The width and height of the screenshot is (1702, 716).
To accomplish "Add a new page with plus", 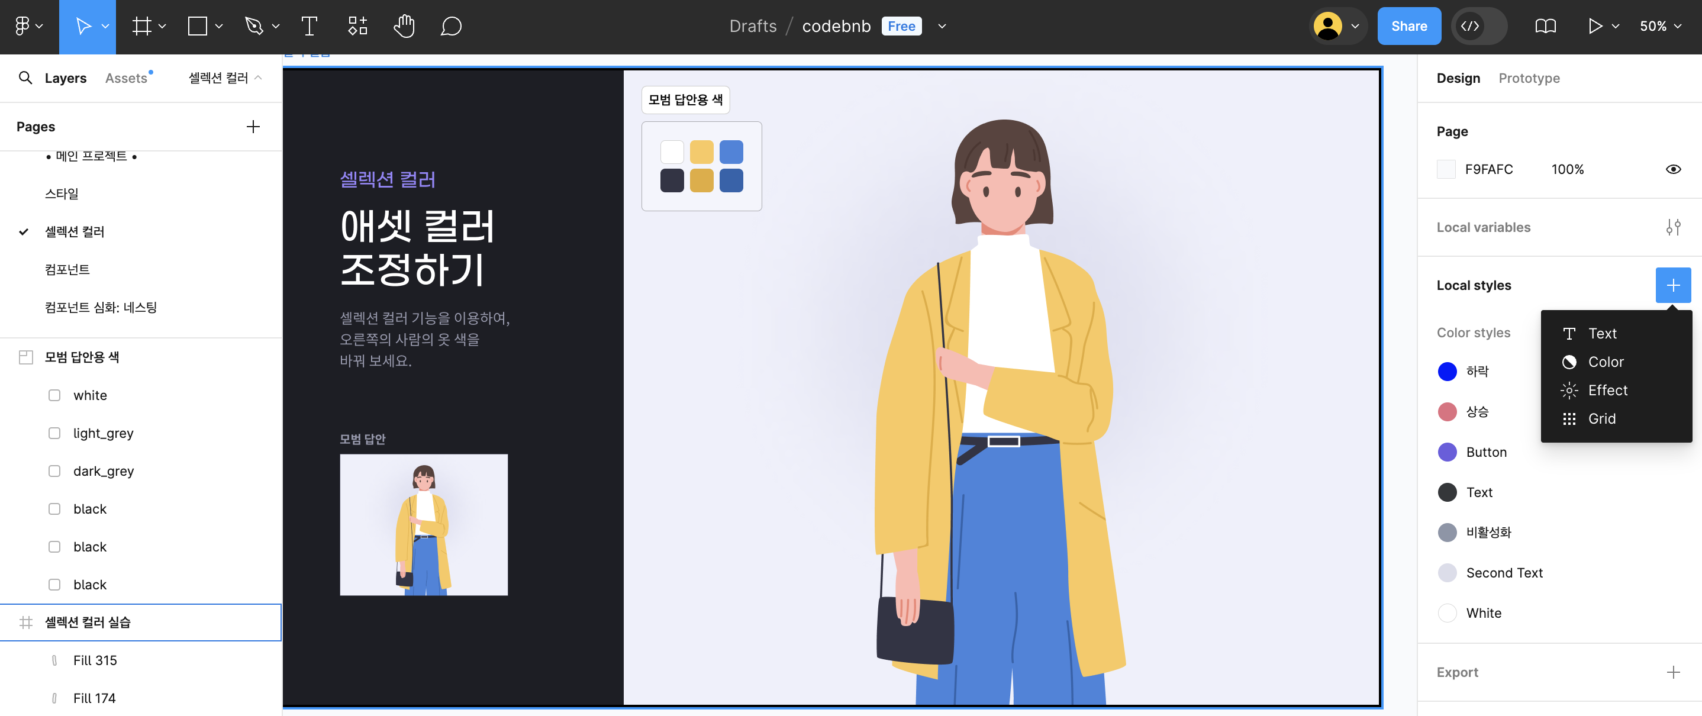I will [x=252, y=127].
